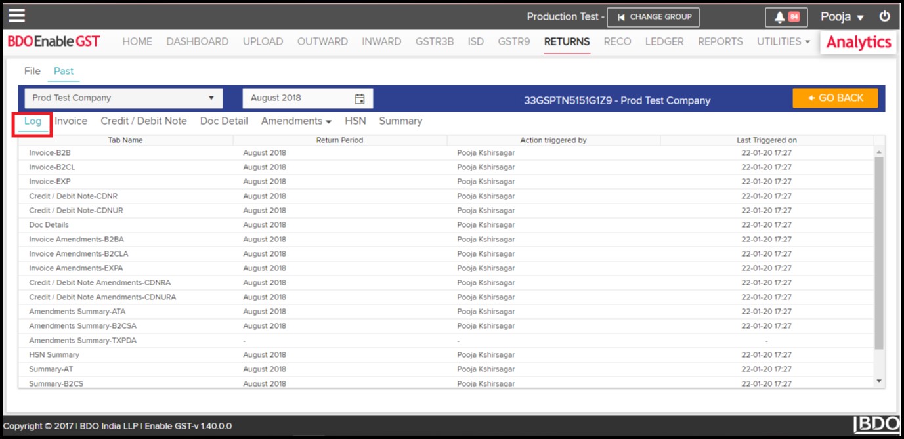
Task: Open the hamburger menu icon
Action: tap(16, 16)
